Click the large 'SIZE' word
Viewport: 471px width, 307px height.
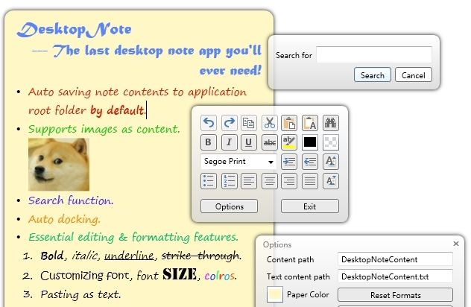pyautogui.click(x=180, y=273)
